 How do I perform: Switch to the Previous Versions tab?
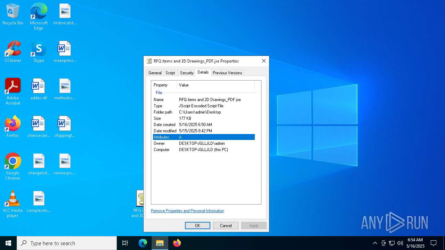coord(227,73)
